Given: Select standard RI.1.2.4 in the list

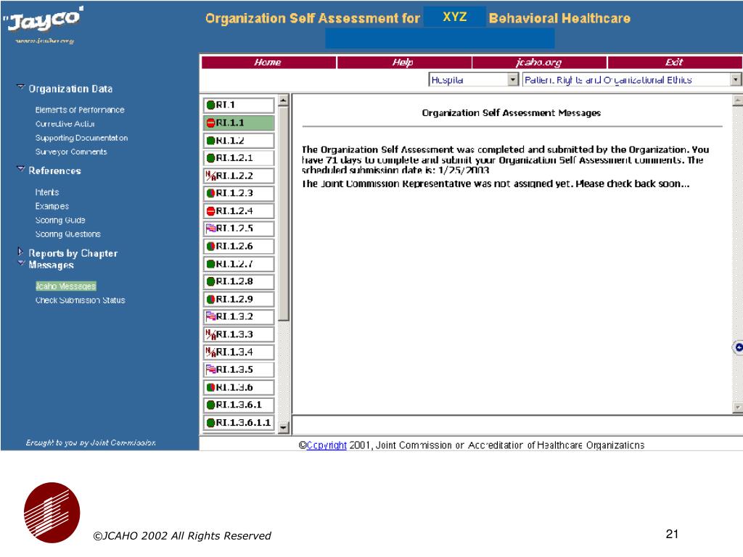Looking at the screenshot, I should click(239, 211).
